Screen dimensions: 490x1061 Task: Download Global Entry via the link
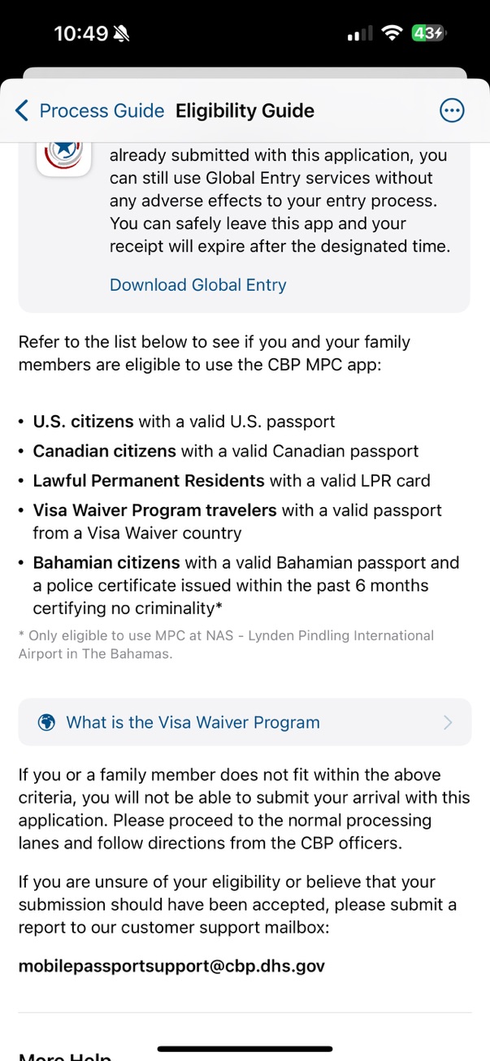pyautogui.click(x=197, y=284)
